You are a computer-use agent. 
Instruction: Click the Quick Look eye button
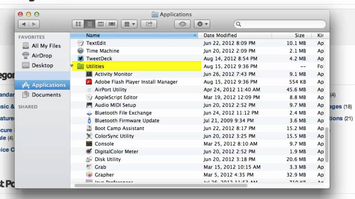pyautogui.click(x=182, y=24)
